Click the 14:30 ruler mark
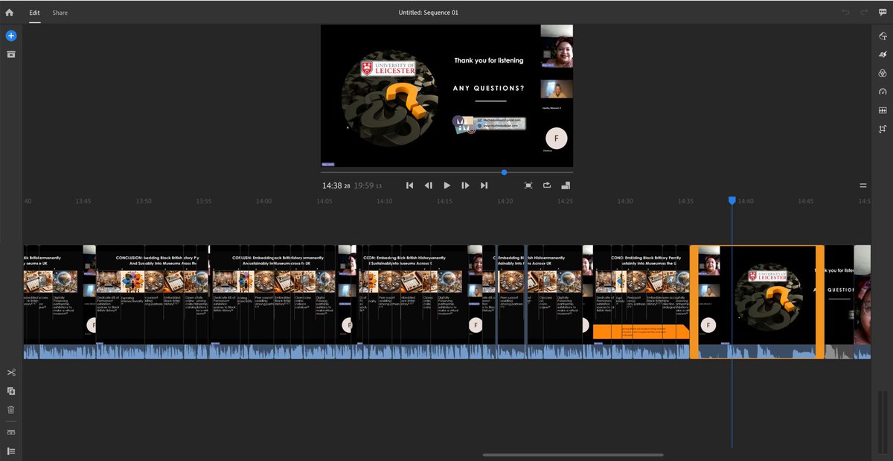The image size is (893, 461). (x=625, y=201)
